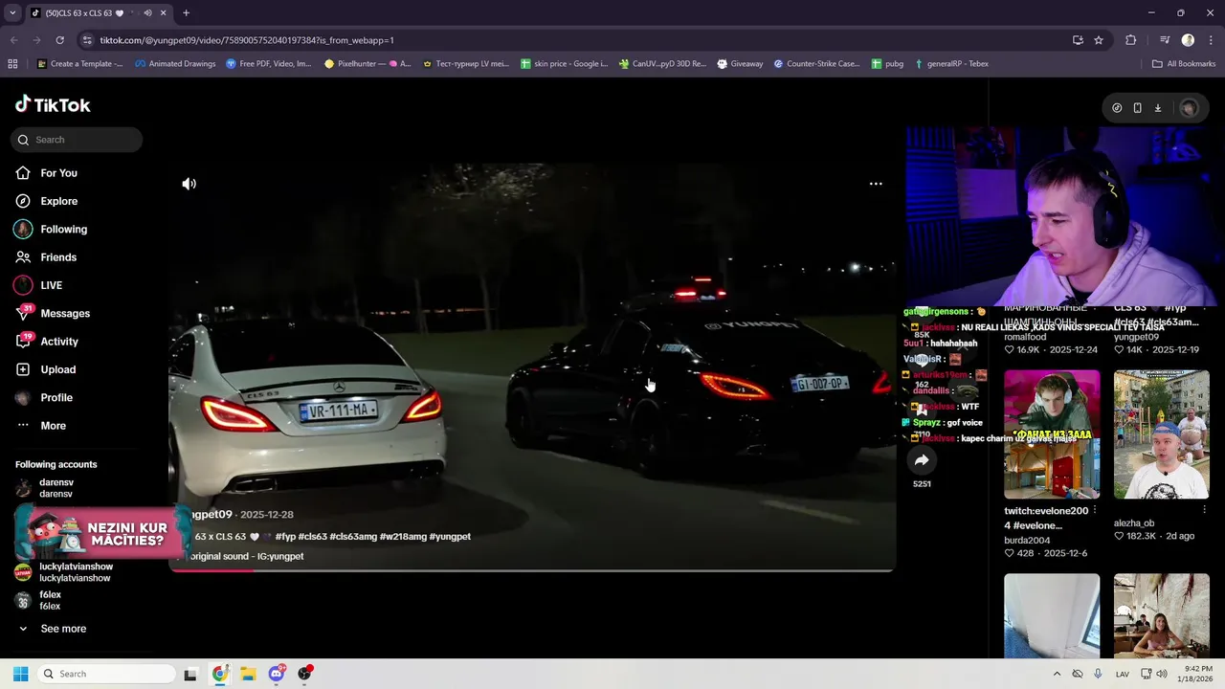Open the Explore page

[x=46, y=201]
